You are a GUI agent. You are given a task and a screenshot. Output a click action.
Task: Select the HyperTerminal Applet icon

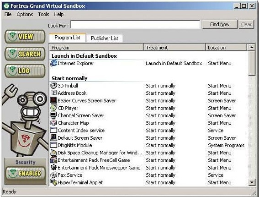pos(54,182)
